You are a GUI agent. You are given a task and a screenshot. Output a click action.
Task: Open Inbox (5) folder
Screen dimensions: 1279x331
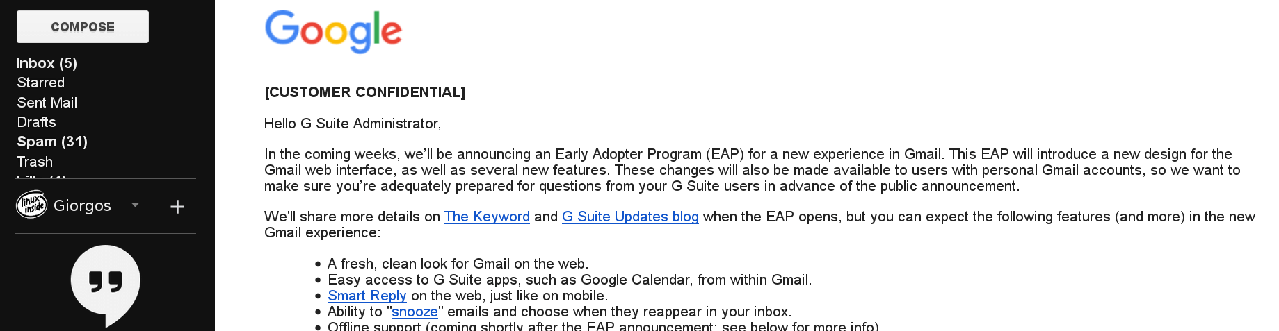(x=47, y=63)
